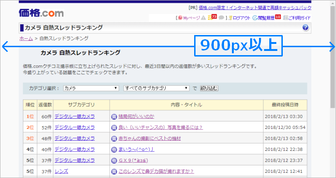This screenshot has width=336, height=178.
Task: Click the 1位 rank cell
Action: (30, 116)
